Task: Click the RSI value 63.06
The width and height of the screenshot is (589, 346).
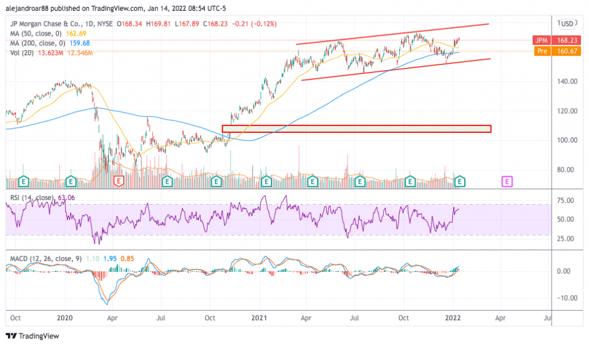Action: [x=67, y=198]
